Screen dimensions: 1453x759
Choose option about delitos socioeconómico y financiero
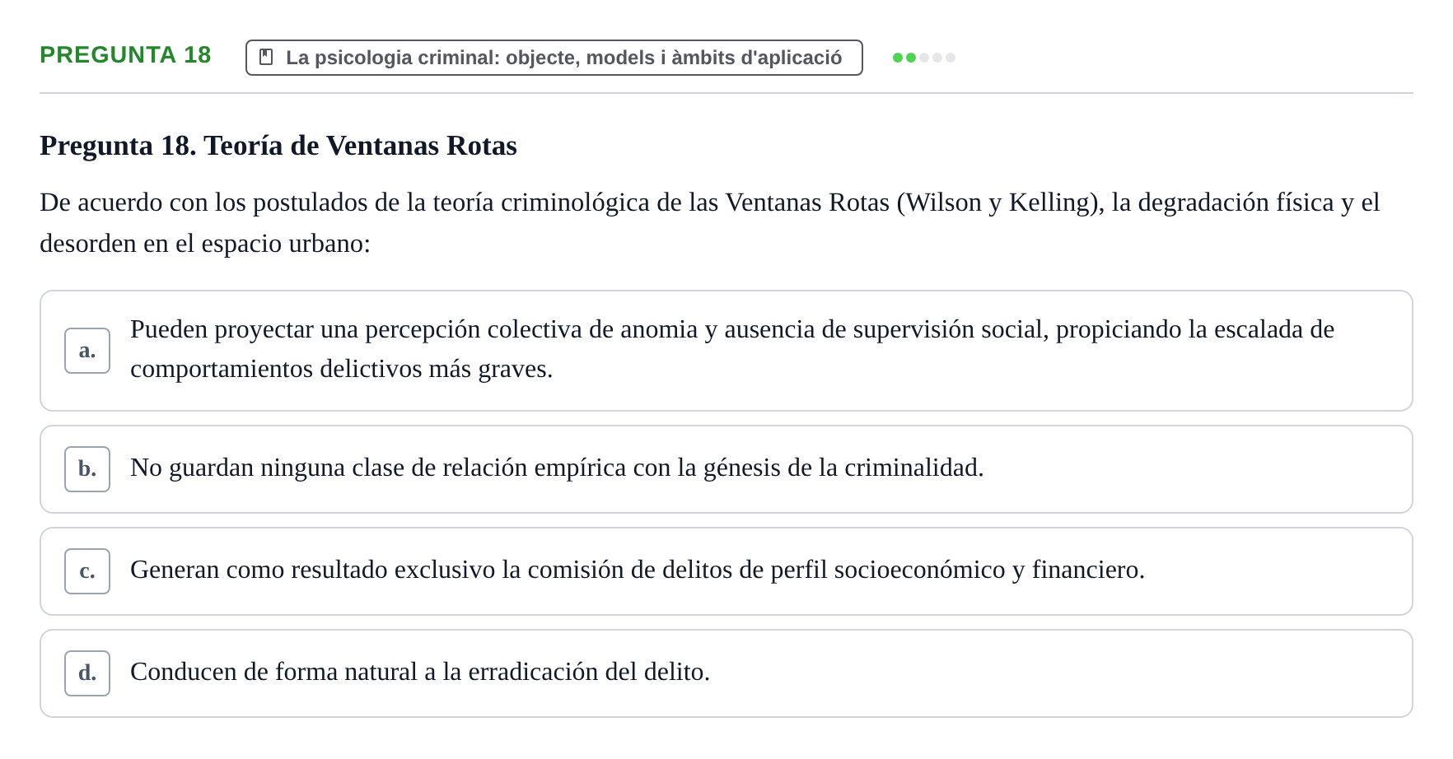pyautogui.click(x=726, y=571)
